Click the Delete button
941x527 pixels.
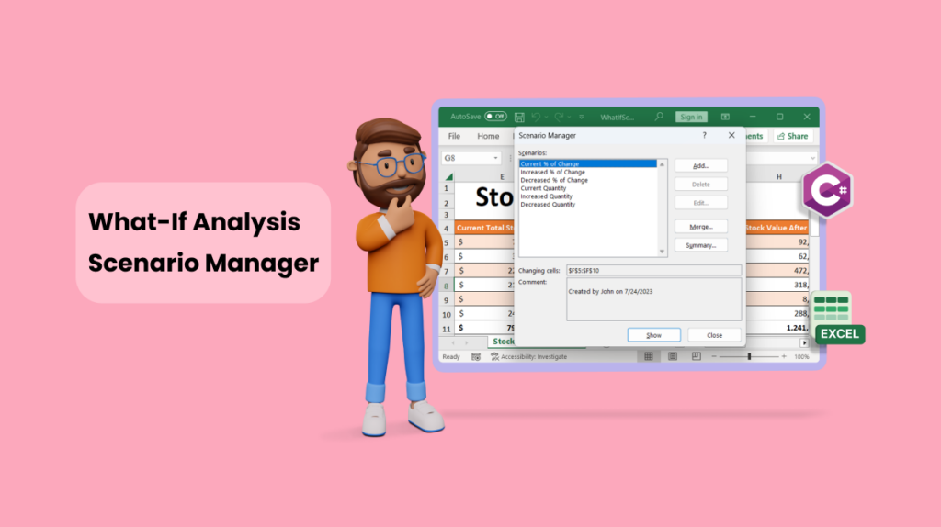pos(701,184)
